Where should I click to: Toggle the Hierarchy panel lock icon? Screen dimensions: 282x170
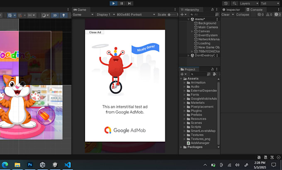(212, 10)
